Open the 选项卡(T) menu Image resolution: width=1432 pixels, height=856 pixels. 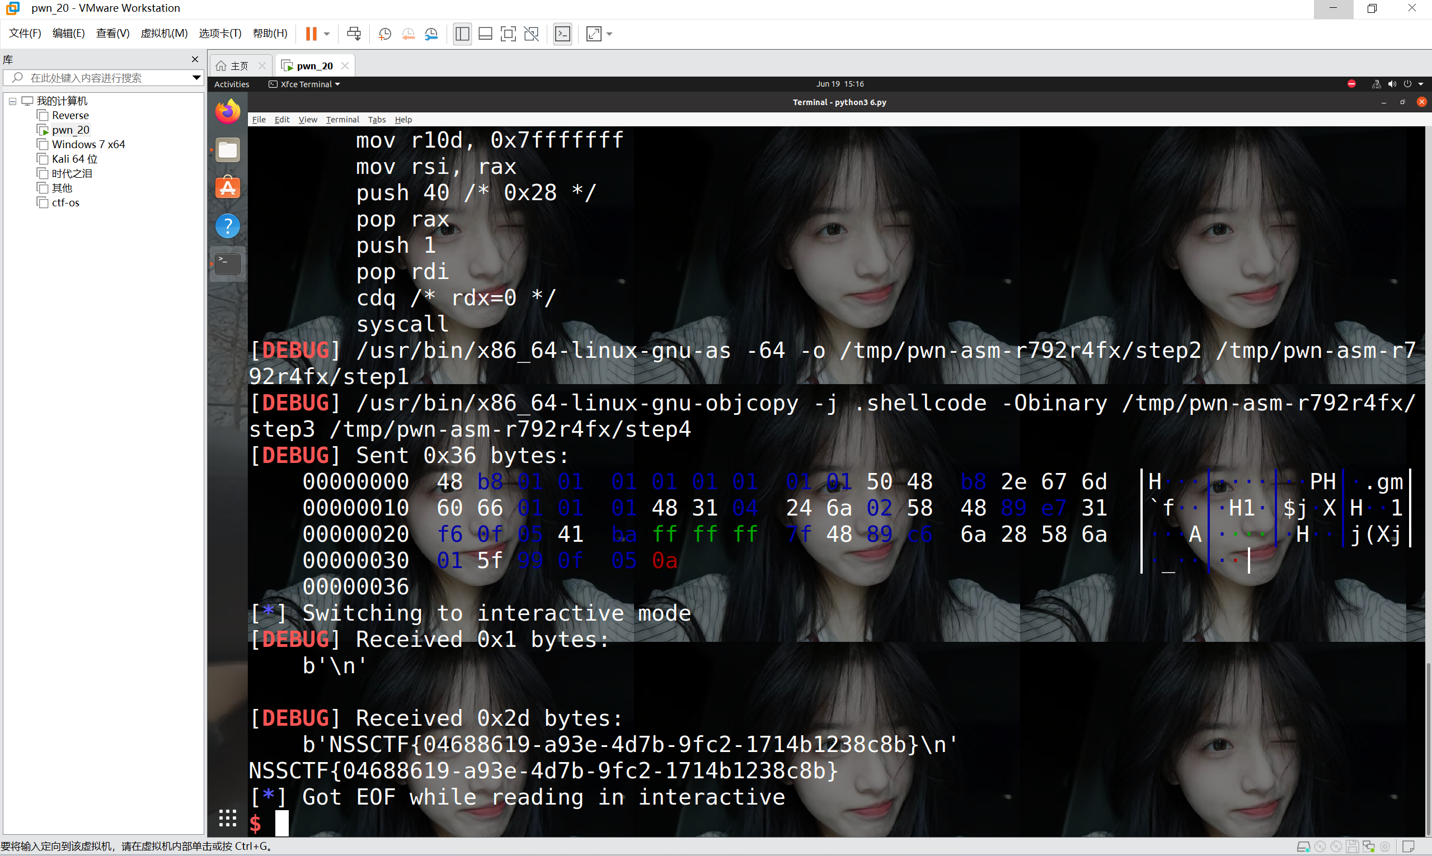tap(220, 34)
